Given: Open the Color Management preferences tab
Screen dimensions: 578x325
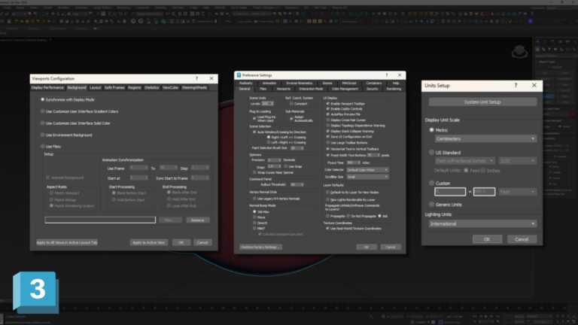Looking at the screenshot, I should pos(345,89).
